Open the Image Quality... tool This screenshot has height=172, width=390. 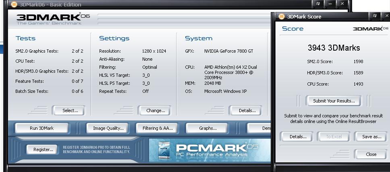(108, 128)
